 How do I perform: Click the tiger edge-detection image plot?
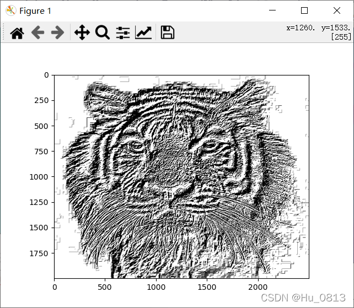(181, 177)
